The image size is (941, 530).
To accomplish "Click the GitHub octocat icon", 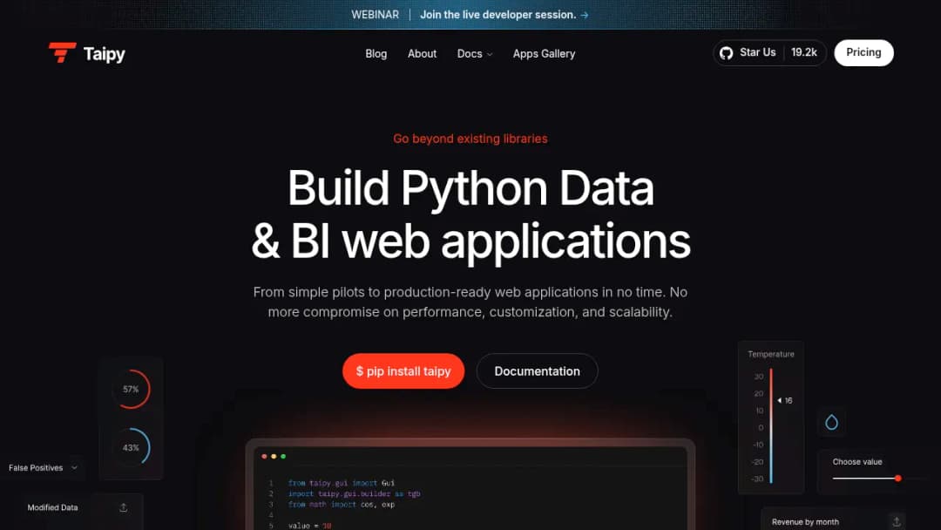I will tap(726, 53).
